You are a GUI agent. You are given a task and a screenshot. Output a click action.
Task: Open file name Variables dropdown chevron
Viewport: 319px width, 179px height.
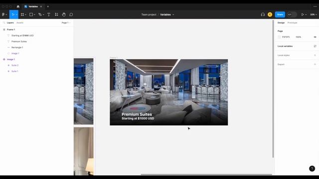(173, 14)
